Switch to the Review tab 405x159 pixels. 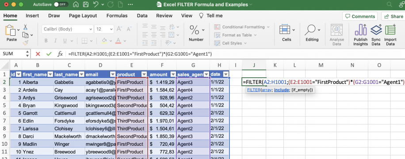164,16
